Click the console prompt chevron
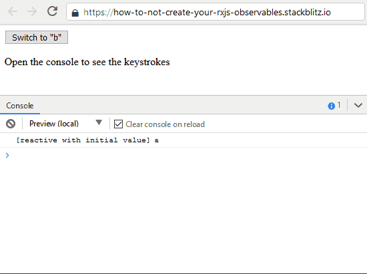This screenshot has height=274, width=367. click(x=7, y=156)
